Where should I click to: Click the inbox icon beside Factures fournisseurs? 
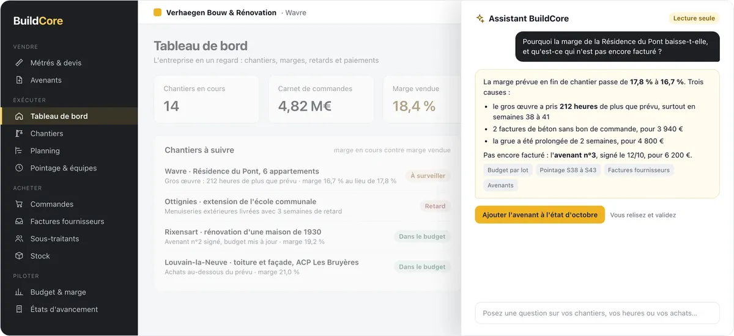click(19, 221)
